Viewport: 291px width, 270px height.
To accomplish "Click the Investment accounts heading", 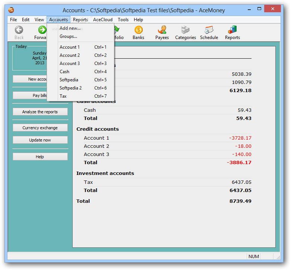I will coord(105,173).
